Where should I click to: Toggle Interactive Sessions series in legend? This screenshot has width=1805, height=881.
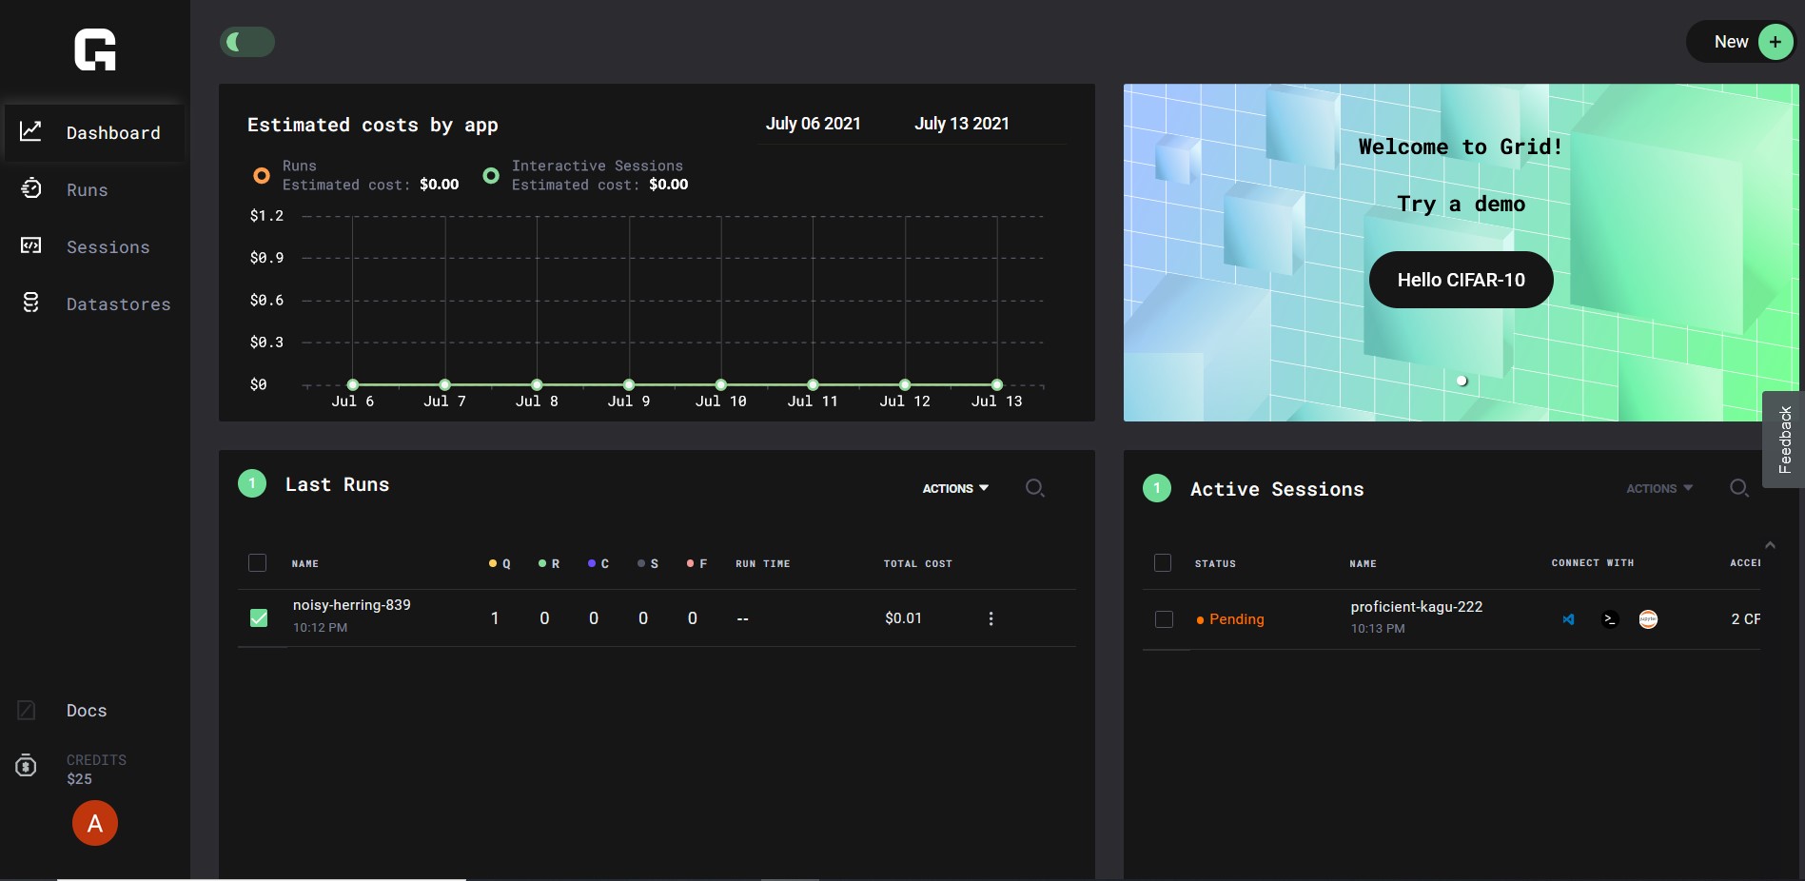(585, 175)
